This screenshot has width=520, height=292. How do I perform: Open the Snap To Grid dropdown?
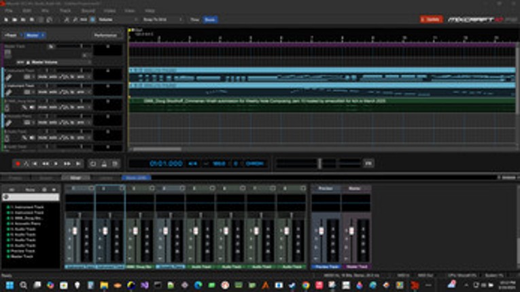[164, 20]
